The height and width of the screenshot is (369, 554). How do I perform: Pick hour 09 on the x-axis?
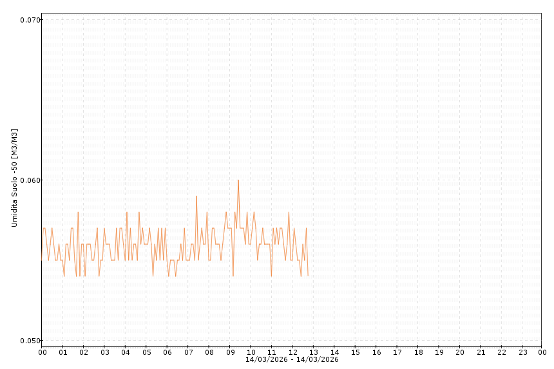coord(230,352)
